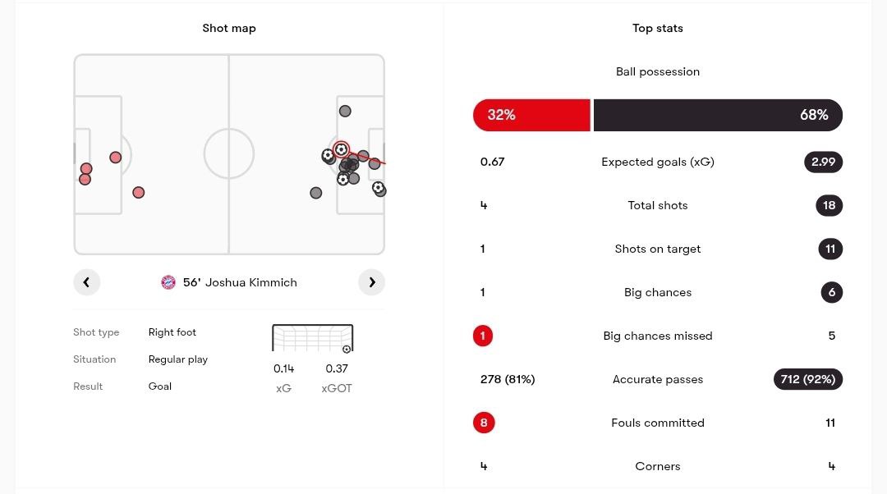
Task: Click the 68% dark possession bar
Action: click(x=718, y=116)
